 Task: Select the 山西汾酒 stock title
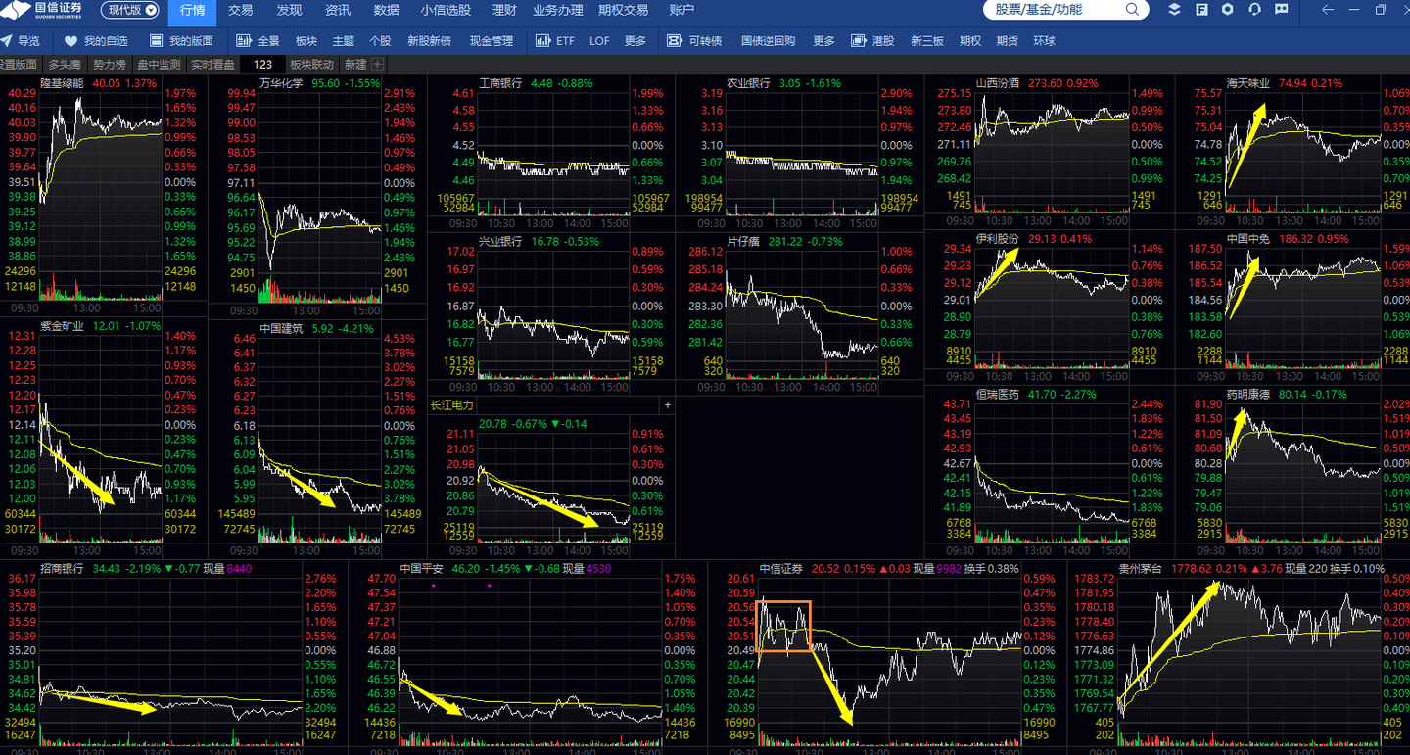pyautogui.click(x=998, y=83)
